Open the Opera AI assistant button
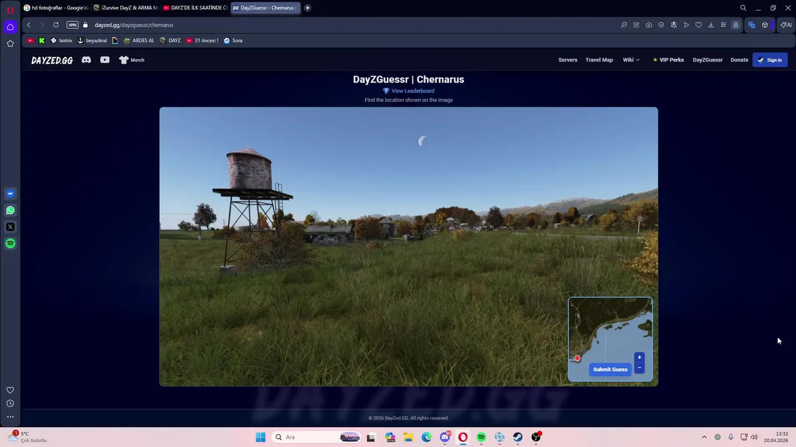Screen dimensions: 796x447 pyautogui.click(x=786, y=25)
